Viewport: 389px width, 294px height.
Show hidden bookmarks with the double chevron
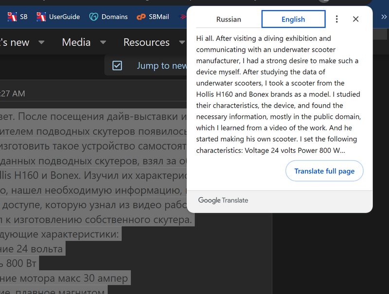[384, 17]
